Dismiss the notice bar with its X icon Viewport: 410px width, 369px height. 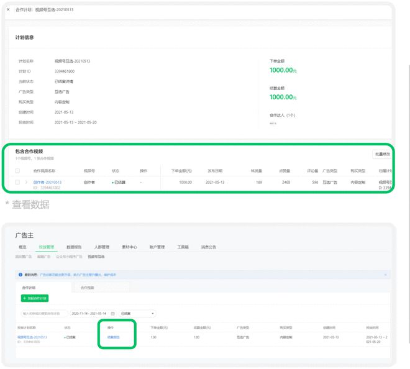(385, 274)
